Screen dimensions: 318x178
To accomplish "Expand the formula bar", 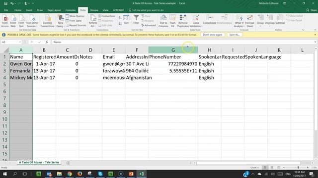I will coord(315,42).
